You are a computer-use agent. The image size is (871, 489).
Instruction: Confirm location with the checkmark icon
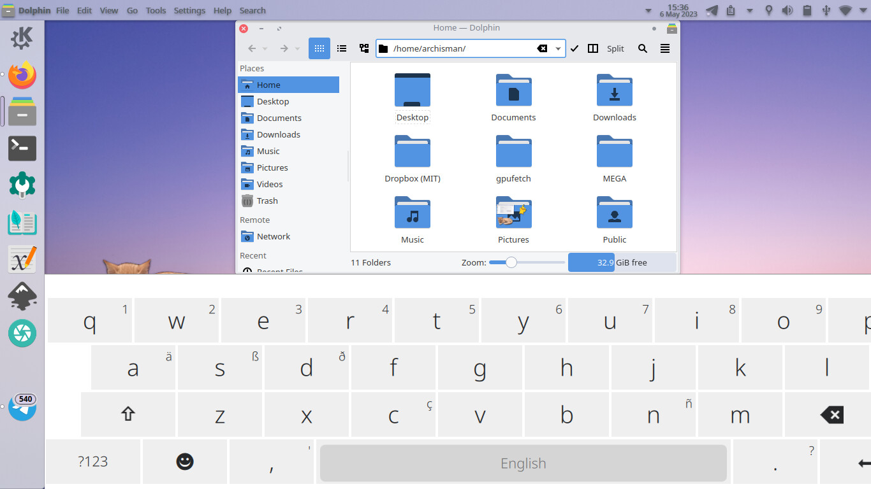click(575, 48)
